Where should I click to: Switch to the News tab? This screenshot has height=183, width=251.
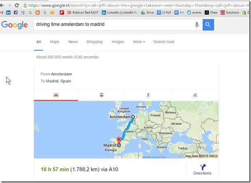coord(73,42)
